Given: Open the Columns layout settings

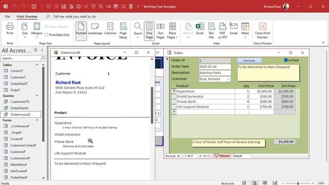Looking at the screenshot, I should pyautogui.click(x=110, y=29).
